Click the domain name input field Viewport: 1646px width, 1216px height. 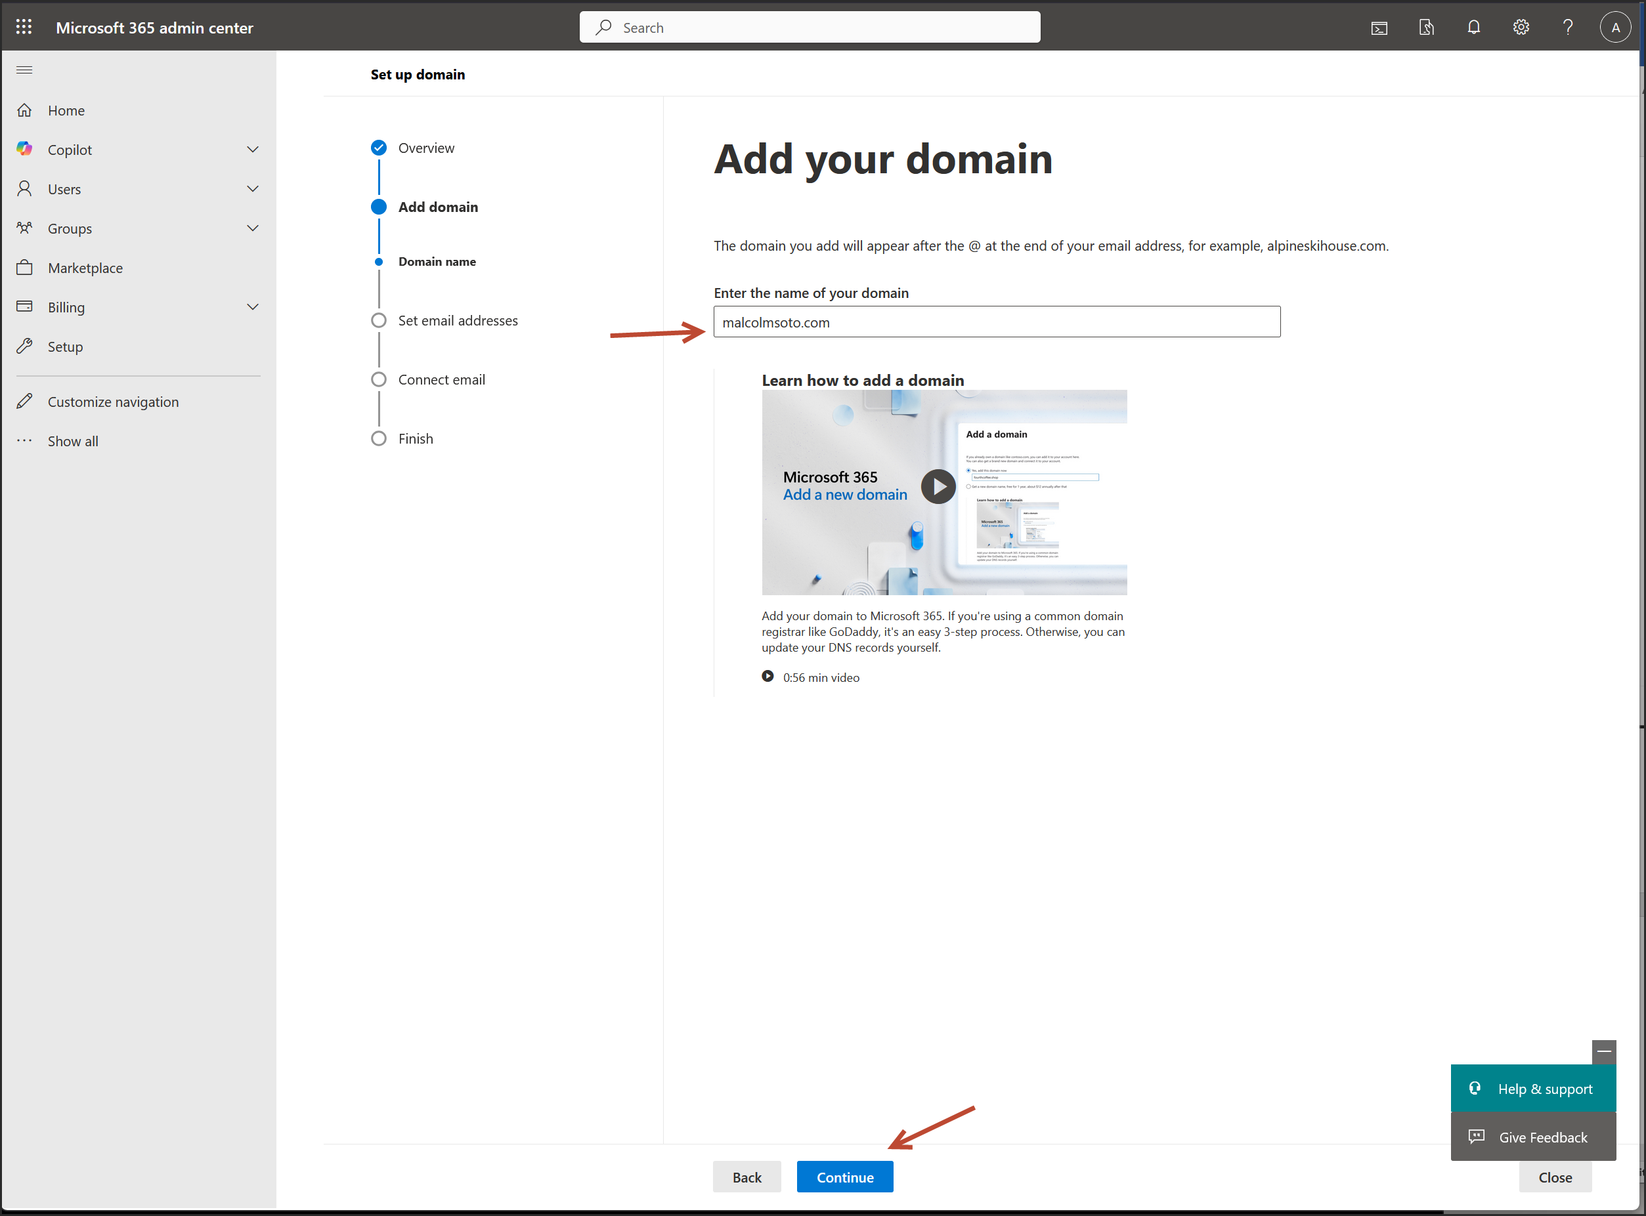click(996, 322)
